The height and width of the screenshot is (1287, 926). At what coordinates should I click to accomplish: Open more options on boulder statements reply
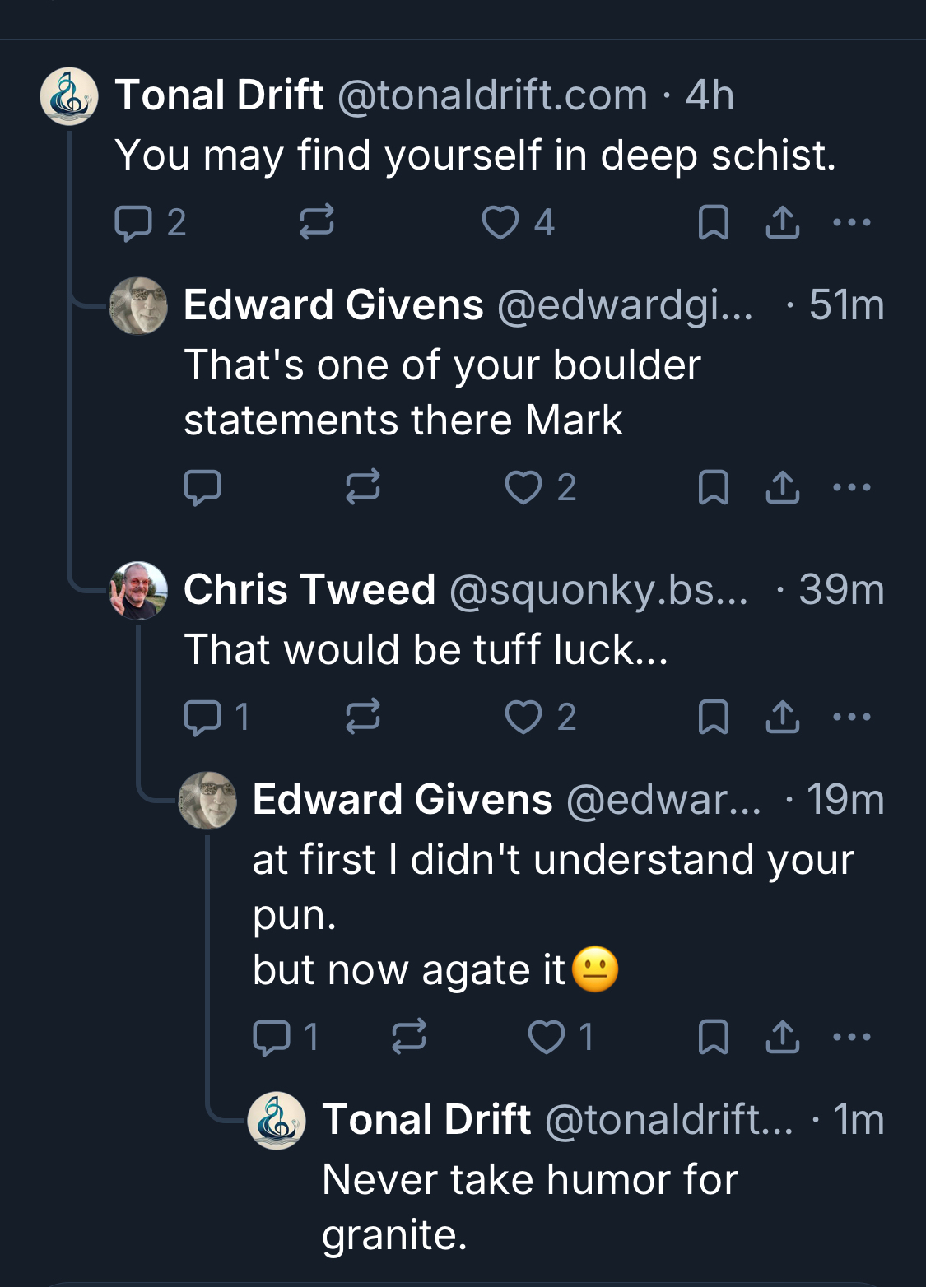[851, 487]
